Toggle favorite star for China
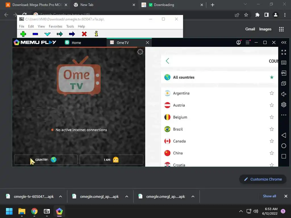291x218 pixels. click(272, 153)
